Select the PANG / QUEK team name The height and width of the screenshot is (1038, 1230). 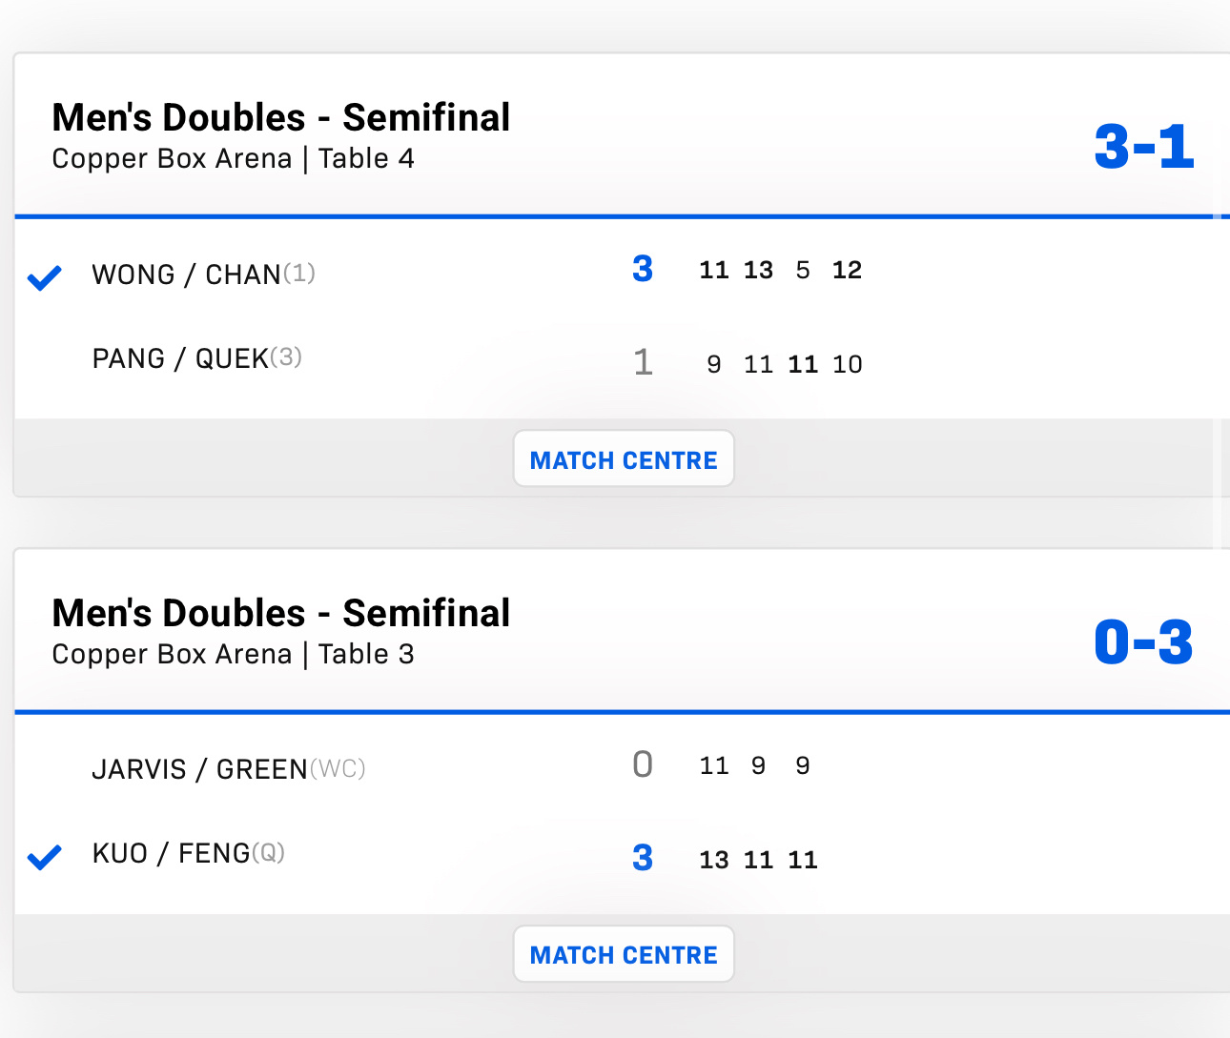click(180, 358)
